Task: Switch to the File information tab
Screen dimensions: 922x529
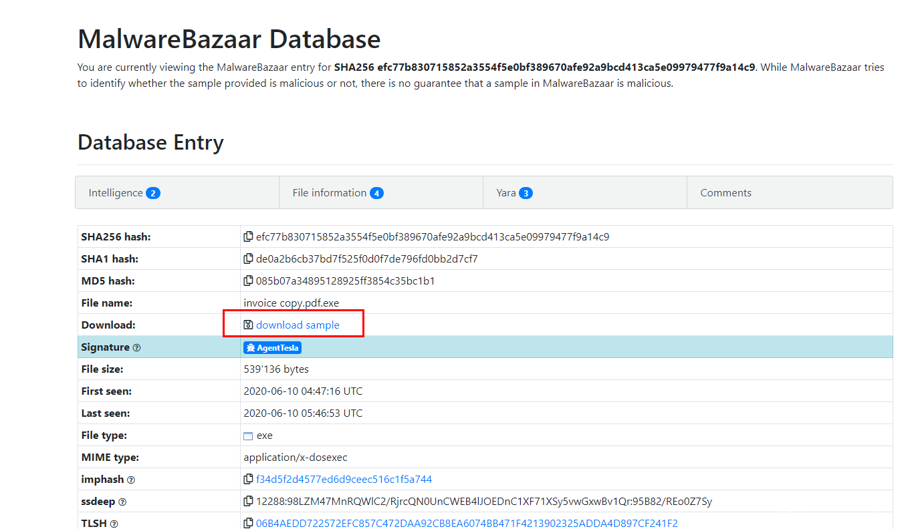Action: (x=338, y=193)
